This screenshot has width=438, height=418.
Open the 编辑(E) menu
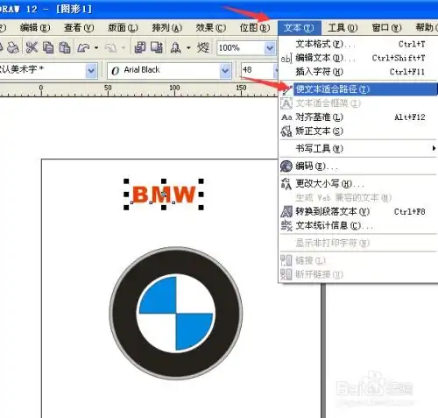point(35,28)
